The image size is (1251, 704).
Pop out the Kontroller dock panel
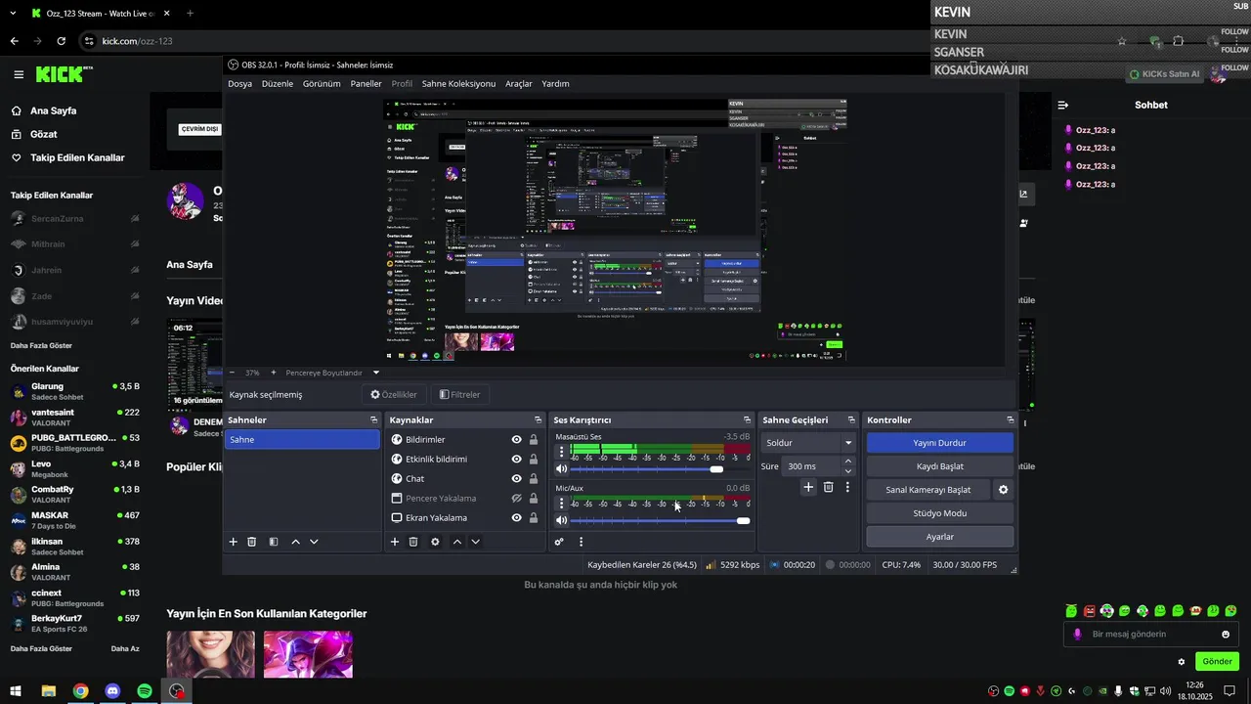[x=1010, y=420]
